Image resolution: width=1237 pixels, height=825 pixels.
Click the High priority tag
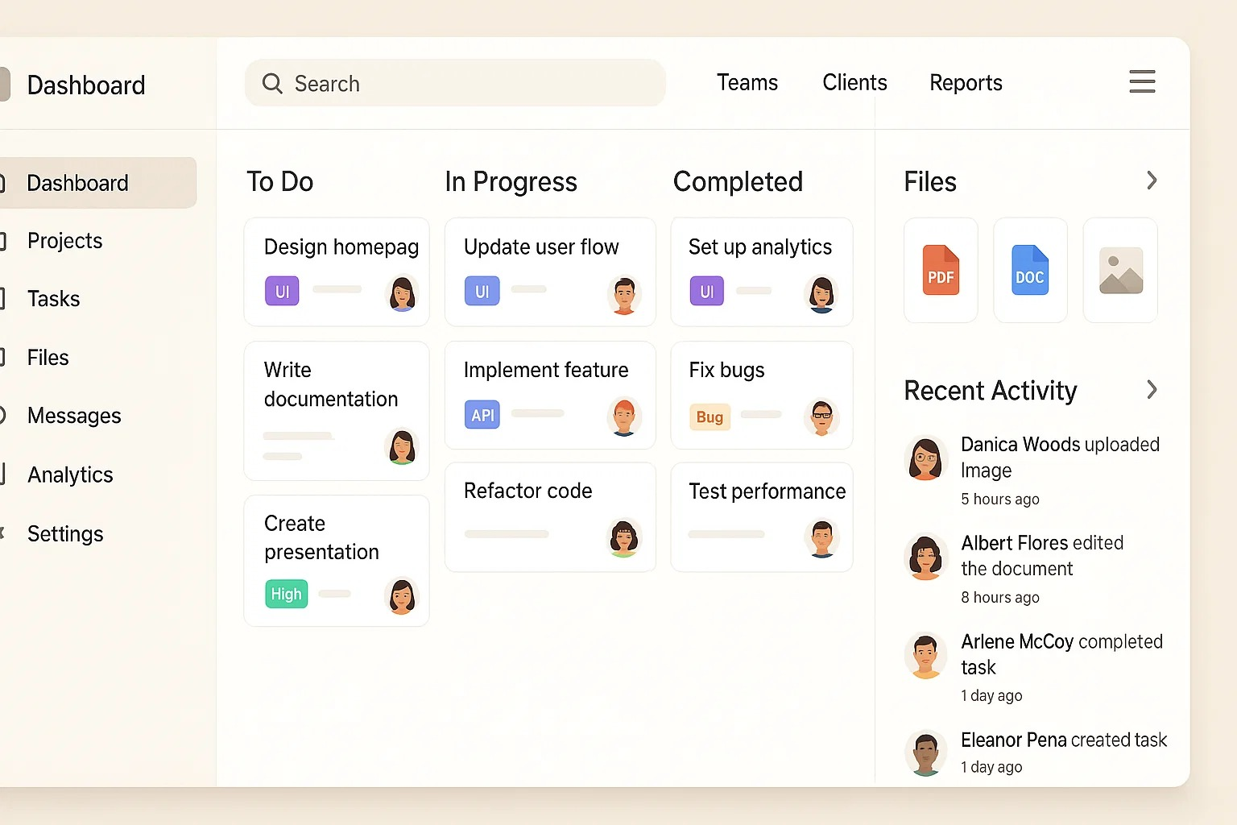(x=286, y=594)
